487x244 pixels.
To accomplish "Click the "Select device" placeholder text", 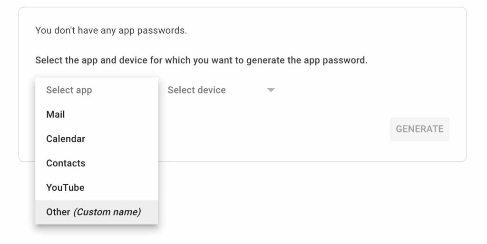I will coord(196,90).
